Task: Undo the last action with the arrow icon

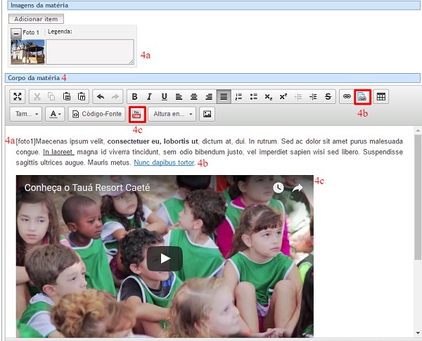Action: pyautogui.click(x=101, y=96)
